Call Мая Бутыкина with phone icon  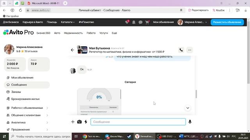(x=181, y=50)
